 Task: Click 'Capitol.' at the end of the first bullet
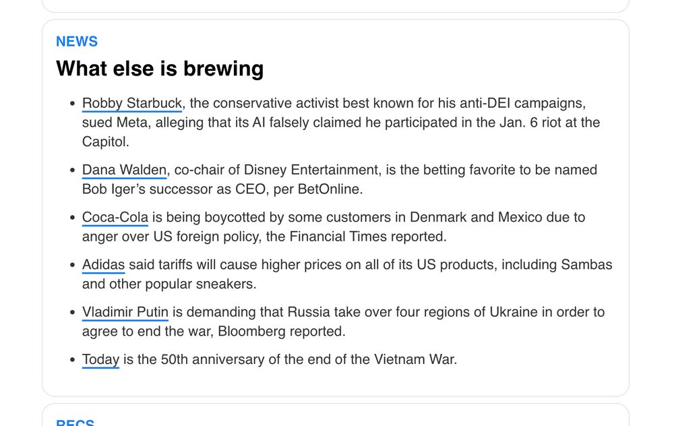(x=106, y=142)
